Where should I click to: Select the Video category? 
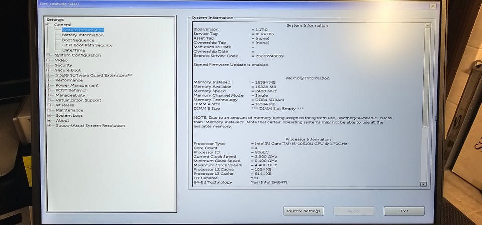point(61,60)
